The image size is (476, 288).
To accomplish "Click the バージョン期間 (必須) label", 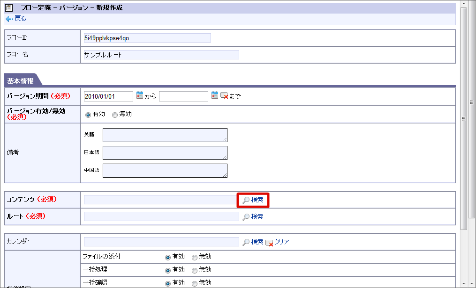I will (x=38, y=96).
